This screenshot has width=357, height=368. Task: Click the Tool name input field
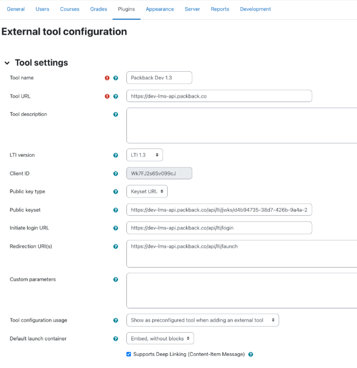pos(159,78)
